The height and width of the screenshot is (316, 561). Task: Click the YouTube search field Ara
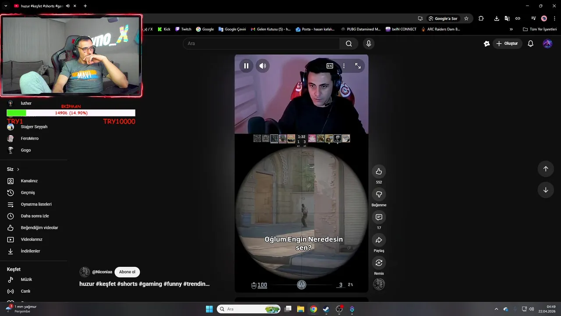coord(261,43)
